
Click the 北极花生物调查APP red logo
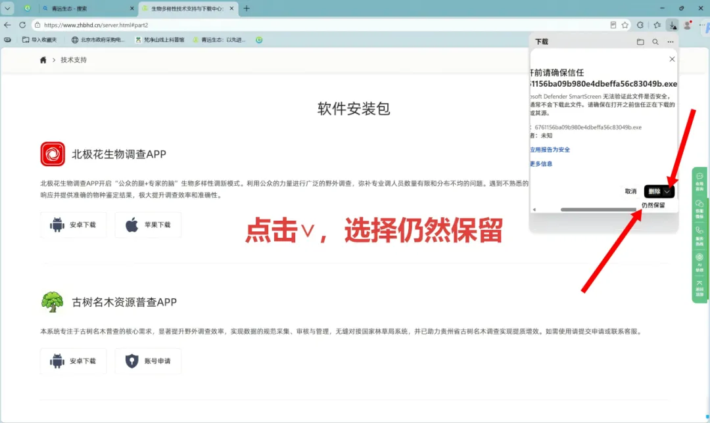pos(53,154)
